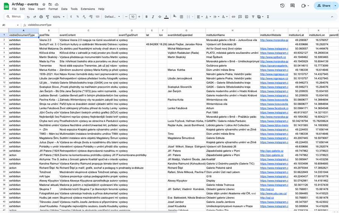
Task: Open the Help menu
Action: pos(101,9)
